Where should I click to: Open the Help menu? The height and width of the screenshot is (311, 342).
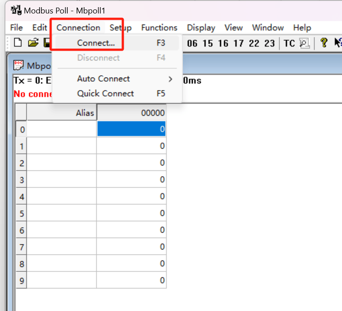[302, 28]
